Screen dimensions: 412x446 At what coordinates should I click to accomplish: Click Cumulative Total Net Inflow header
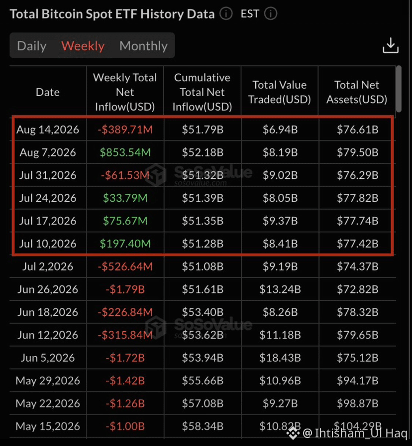(x=202, y=92)
